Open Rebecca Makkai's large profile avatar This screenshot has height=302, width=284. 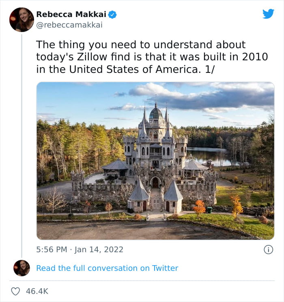[x=22, y=20]
